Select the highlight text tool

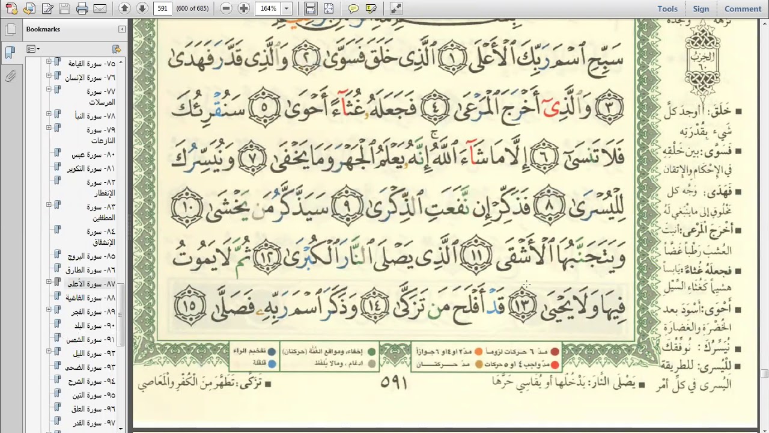pos(371,8)
